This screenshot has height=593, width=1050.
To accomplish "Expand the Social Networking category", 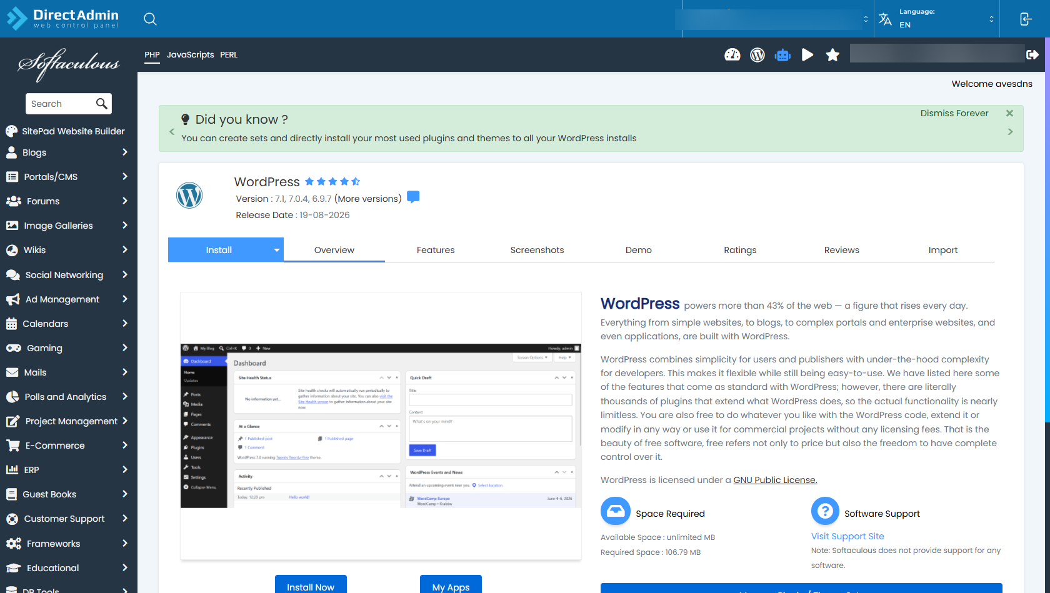I will 125,275.
